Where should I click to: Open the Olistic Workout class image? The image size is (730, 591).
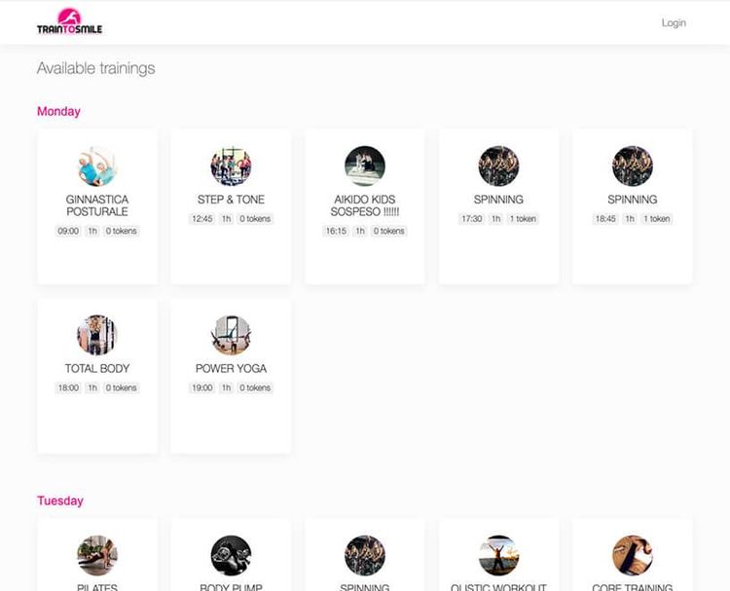(498, 556)
